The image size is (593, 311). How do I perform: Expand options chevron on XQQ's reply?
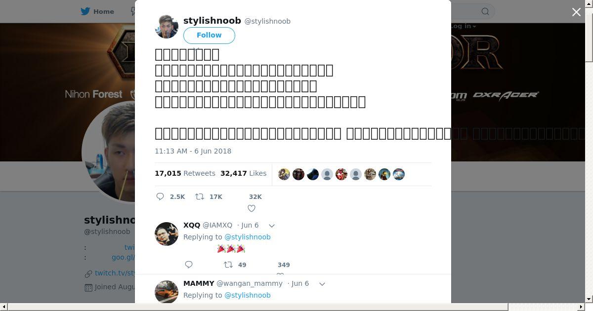pyautogui.click(x=271, y=226)
